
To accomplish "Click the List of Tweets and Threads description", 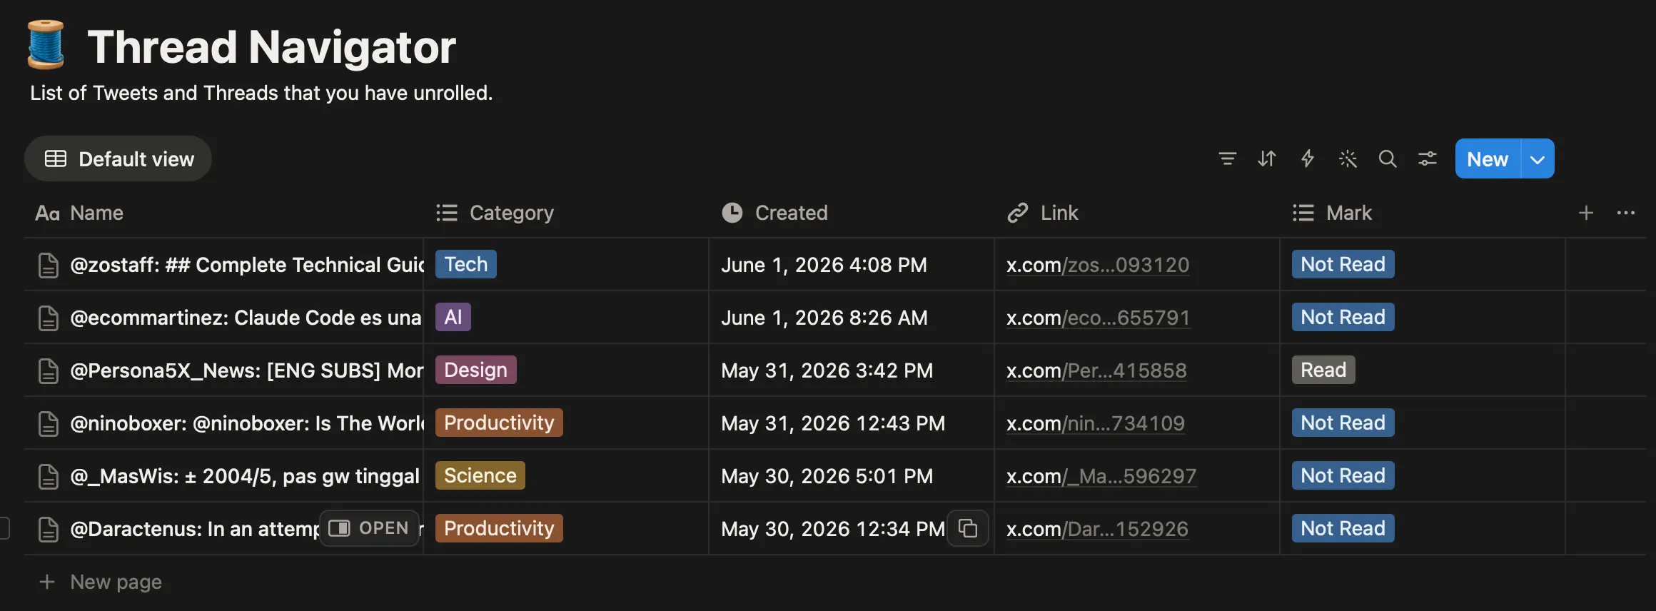I will click(261, 93).
